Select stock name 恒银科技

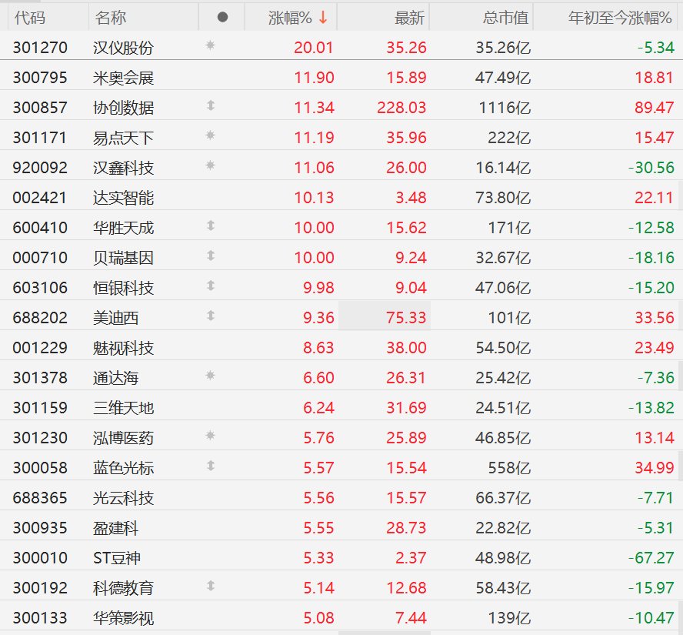click(123, 288)
